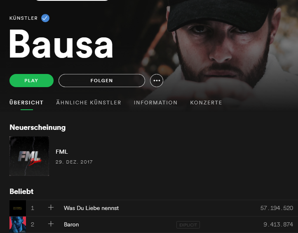Click the FML release title link
This screenshot has width=298, height=233.
click(61, 152)
